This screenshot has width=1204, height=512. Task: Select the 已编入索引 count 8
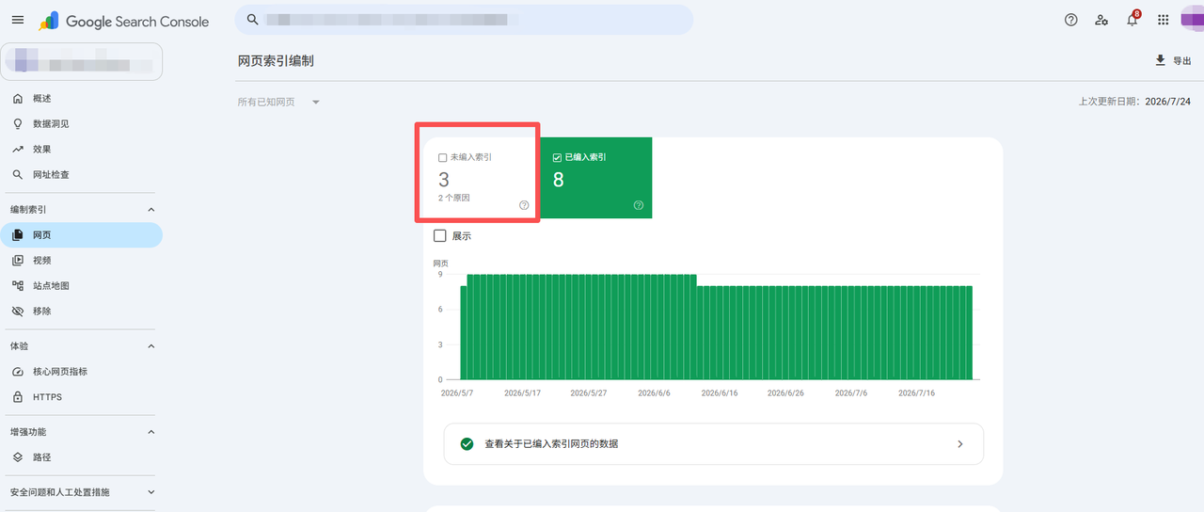558,180
